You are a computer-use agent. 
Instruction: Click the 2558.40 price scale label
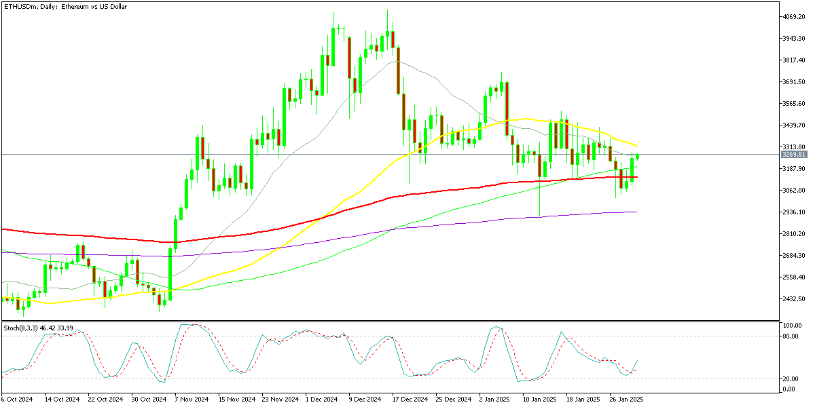point(793,277)
